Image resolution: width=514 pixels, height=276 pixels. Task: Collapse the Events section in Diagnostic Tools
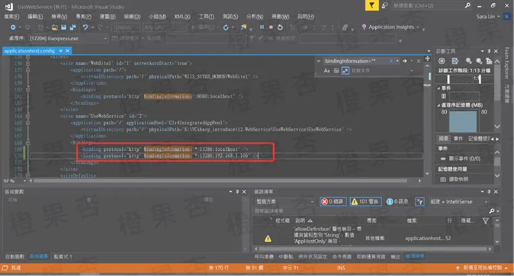[x=438, y=88]
